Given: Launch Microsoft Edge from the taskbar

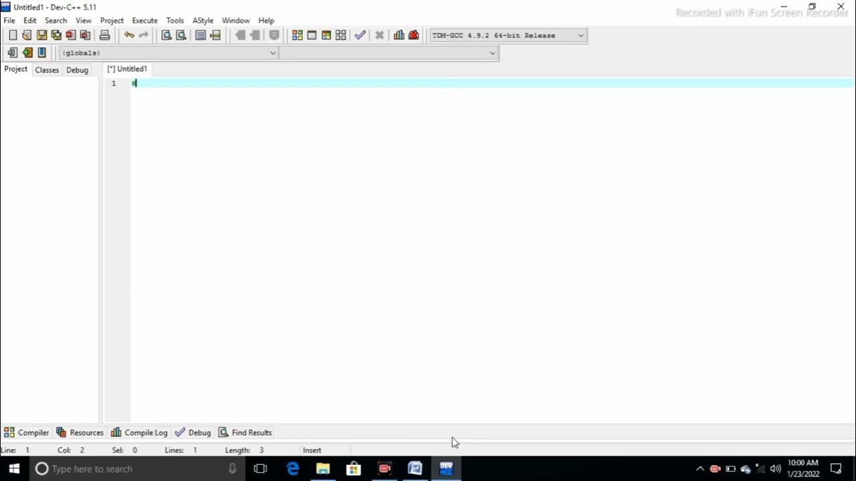Looking at the screenshot, I should coord(292,468).
